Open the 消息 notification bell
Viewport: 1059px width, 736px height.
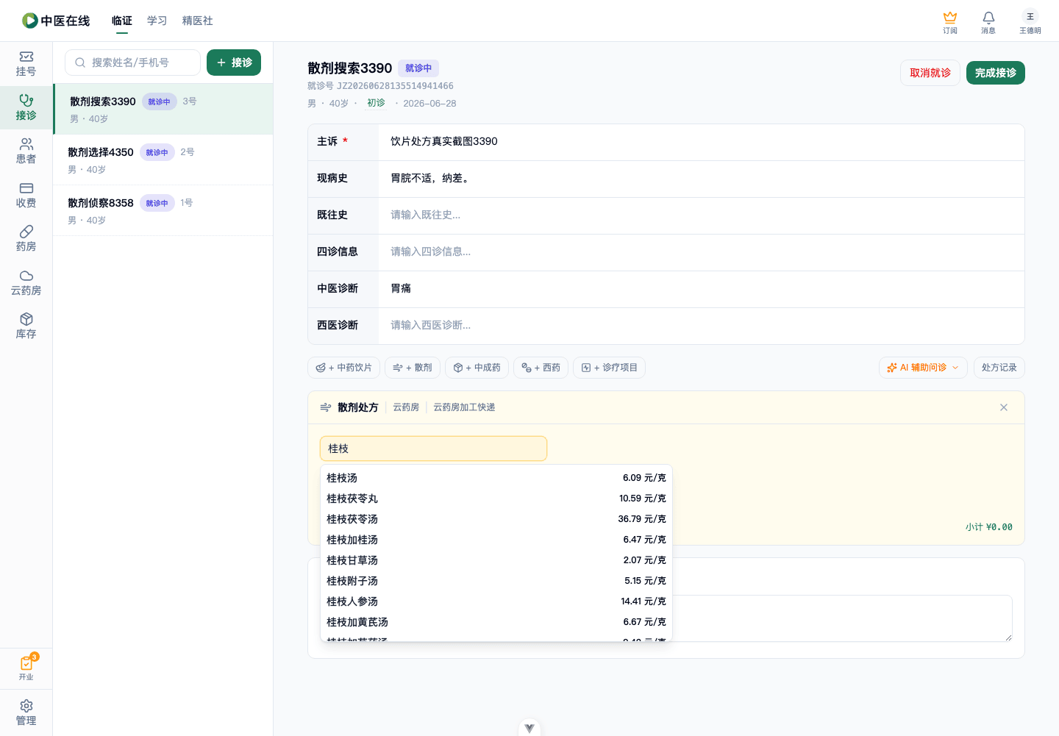pyautogui.click(x=988, y=22)
